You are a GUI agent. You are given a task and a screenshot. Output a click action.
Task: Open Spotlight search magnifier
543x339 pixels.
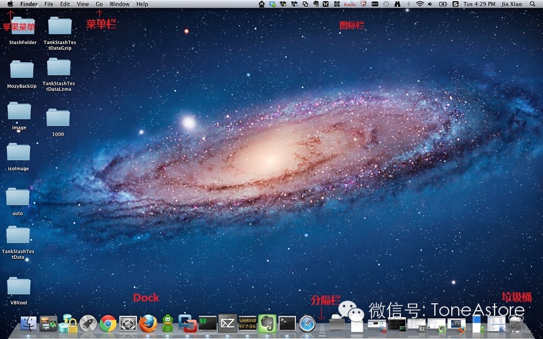coord(532,4)
